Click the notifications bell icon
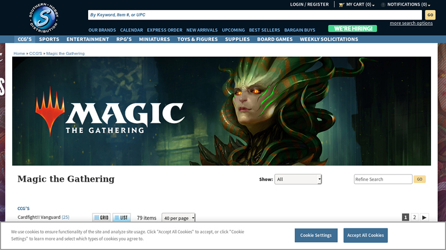 (x=383, y=4)
